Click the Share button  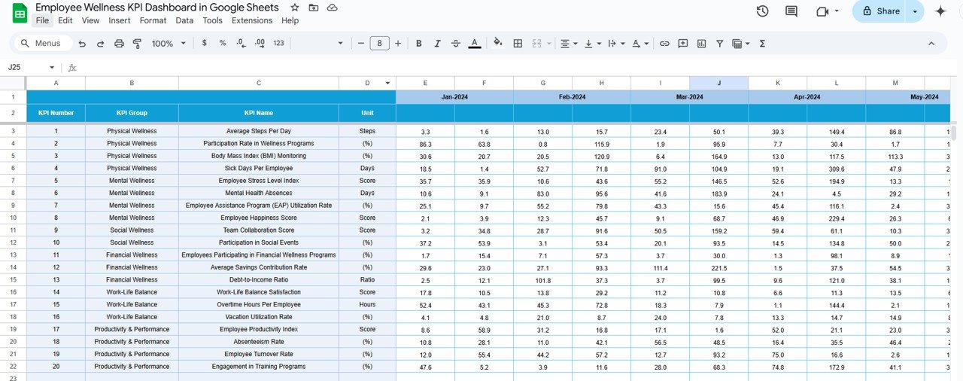[879, 11]
